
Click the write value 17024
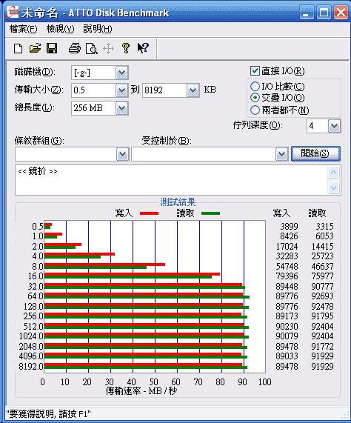[287, 246]
